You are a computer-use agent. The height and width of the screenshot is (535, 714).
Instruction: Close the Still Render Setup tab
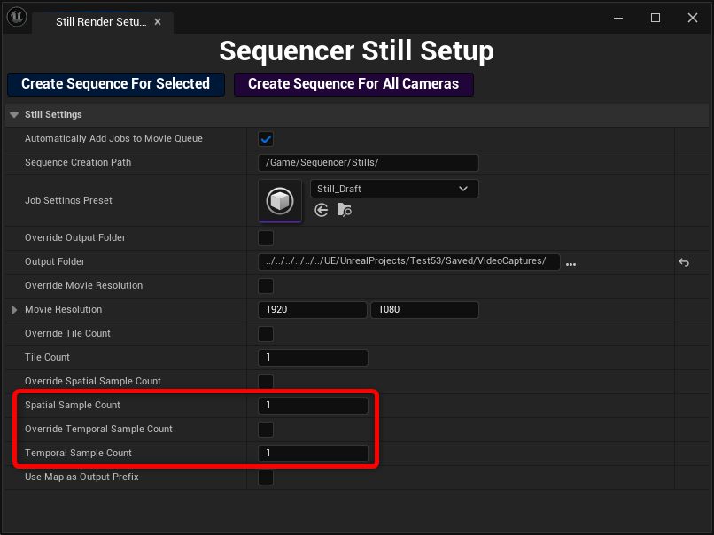click(158, 21)
